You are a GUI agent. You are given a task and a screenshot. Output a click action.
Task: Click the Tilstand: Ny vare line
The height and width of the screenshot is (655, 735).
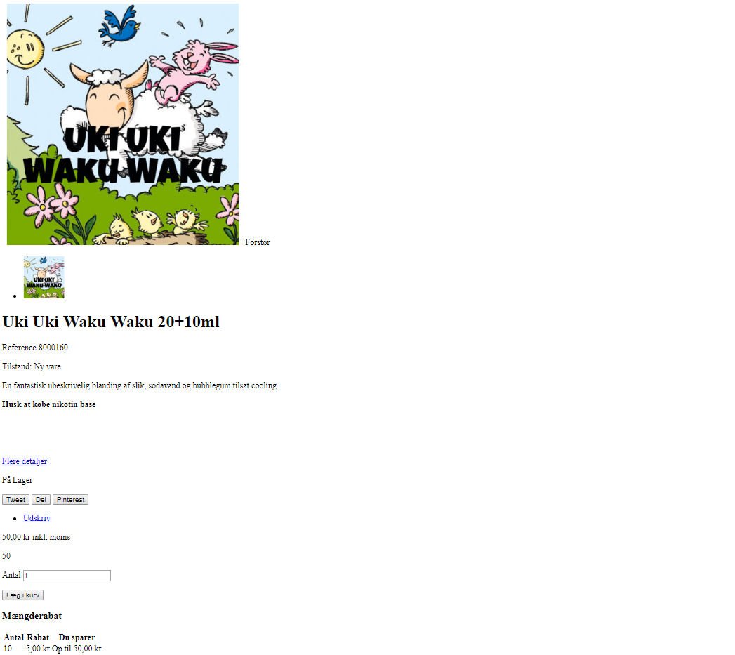click(32, 366)
